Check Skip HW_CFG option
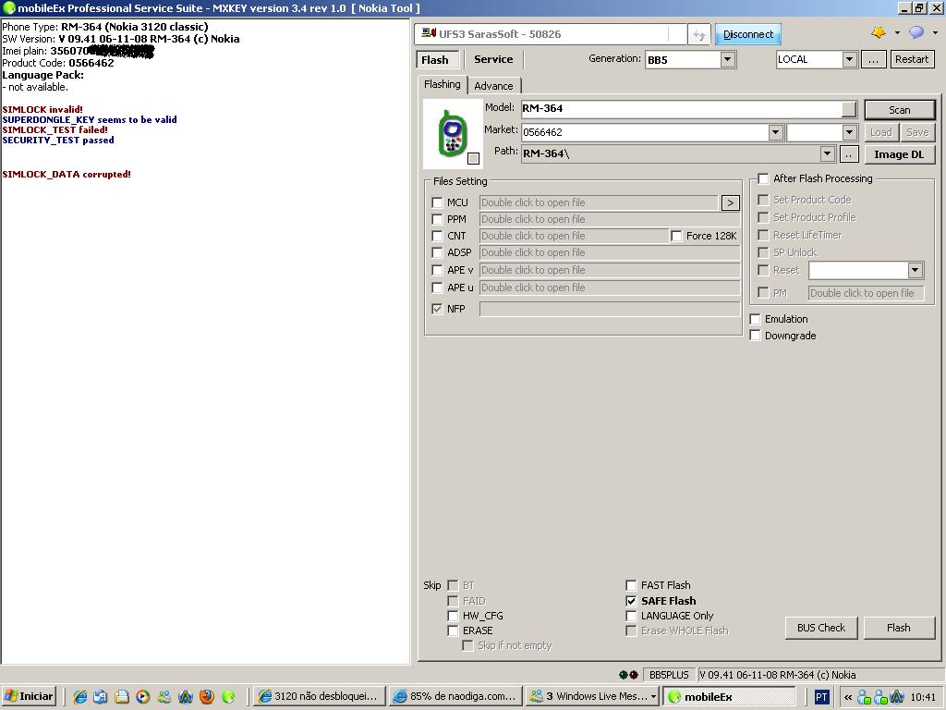This screenshot has height=710, width=946. 453,616
